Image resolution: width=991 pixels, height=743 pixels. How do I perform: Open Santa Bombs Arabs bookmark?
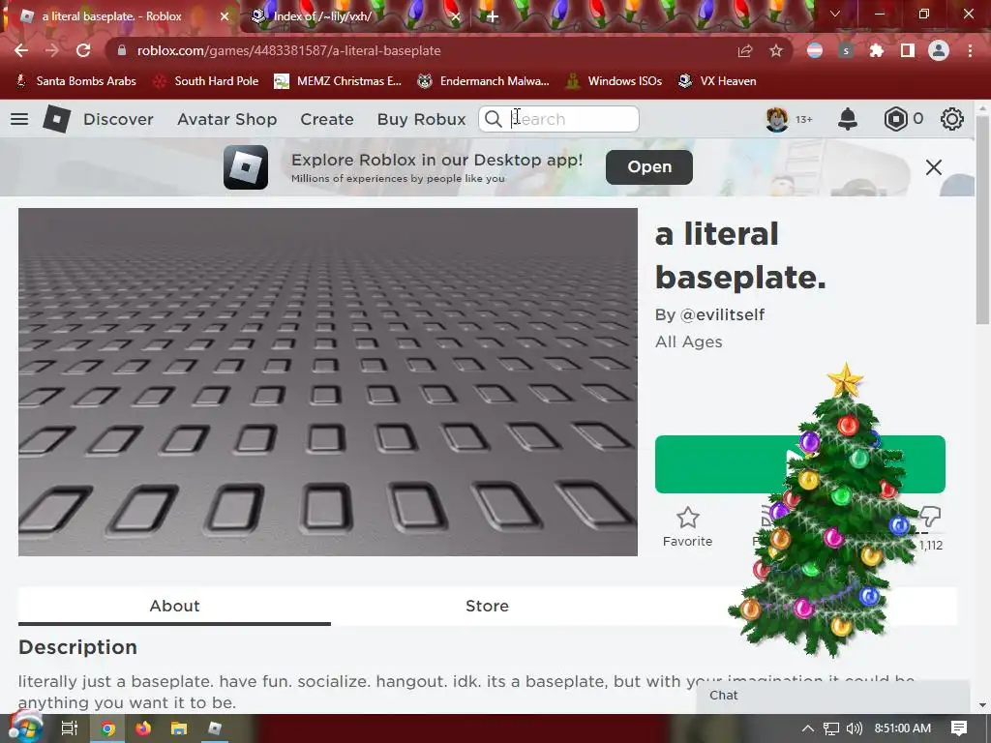[x=75, y=81]
